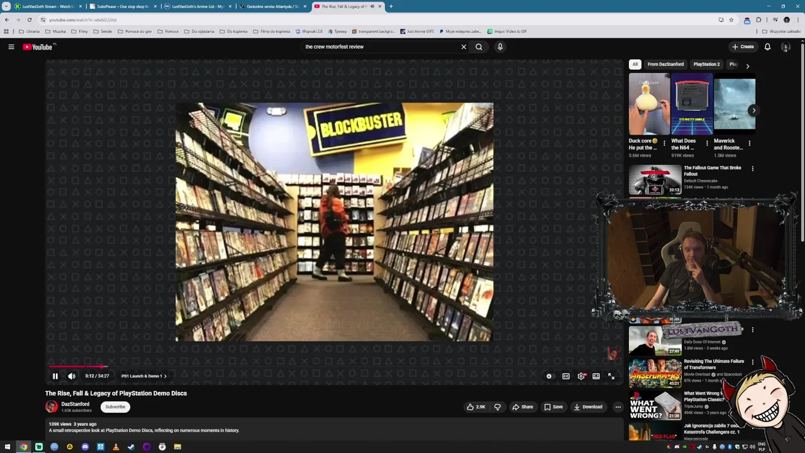Select the All filter chip

click(x=635, y=64)
